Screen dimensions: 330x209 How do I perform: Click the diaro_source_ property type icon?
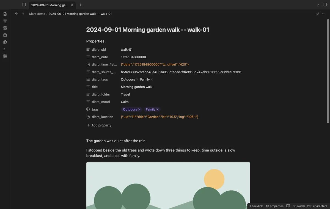(88, 72)
